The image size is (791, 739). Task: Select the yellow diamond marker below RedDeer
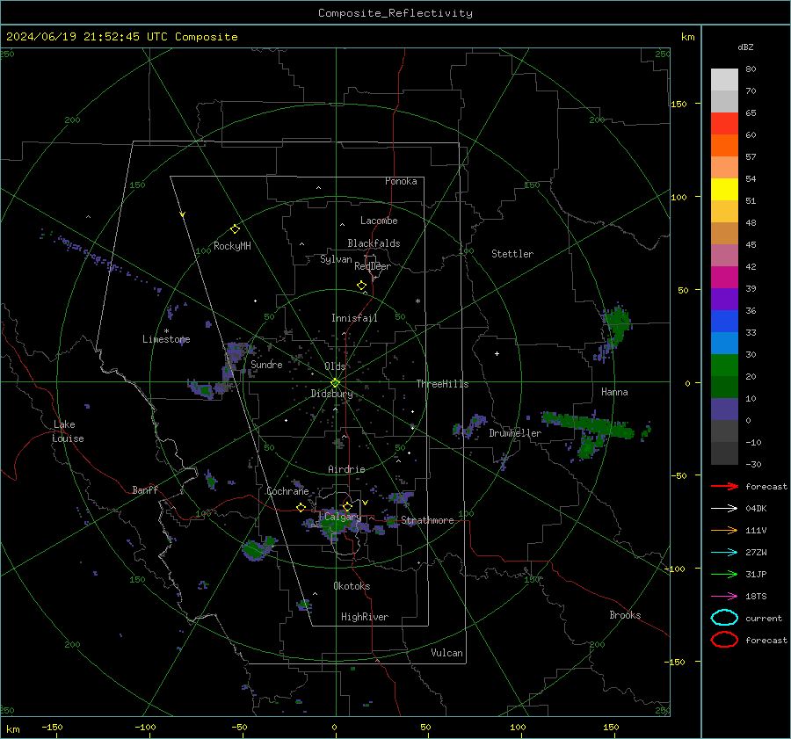tap(362, 286)
